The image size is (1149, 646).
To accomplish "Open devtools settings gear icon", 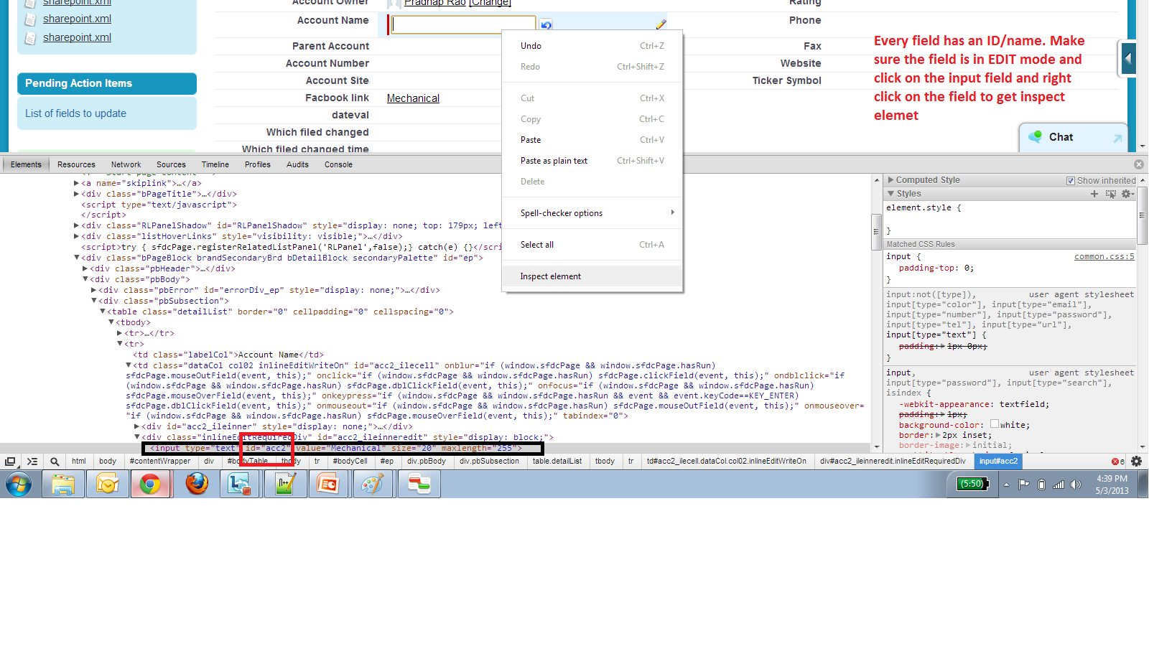I will (x=1136, y=462).
